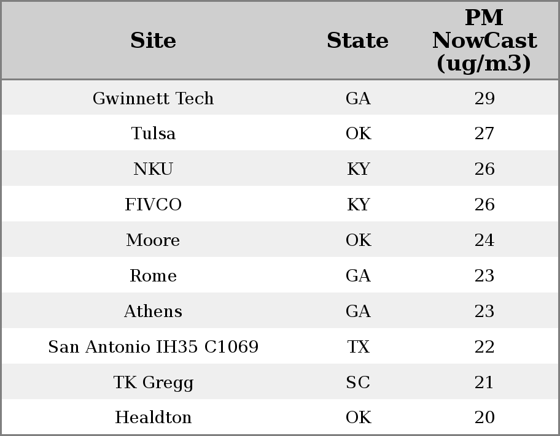Screen dimensions: 560x436
Task: Click the PM value 21 cell
Action: point(484,382)
